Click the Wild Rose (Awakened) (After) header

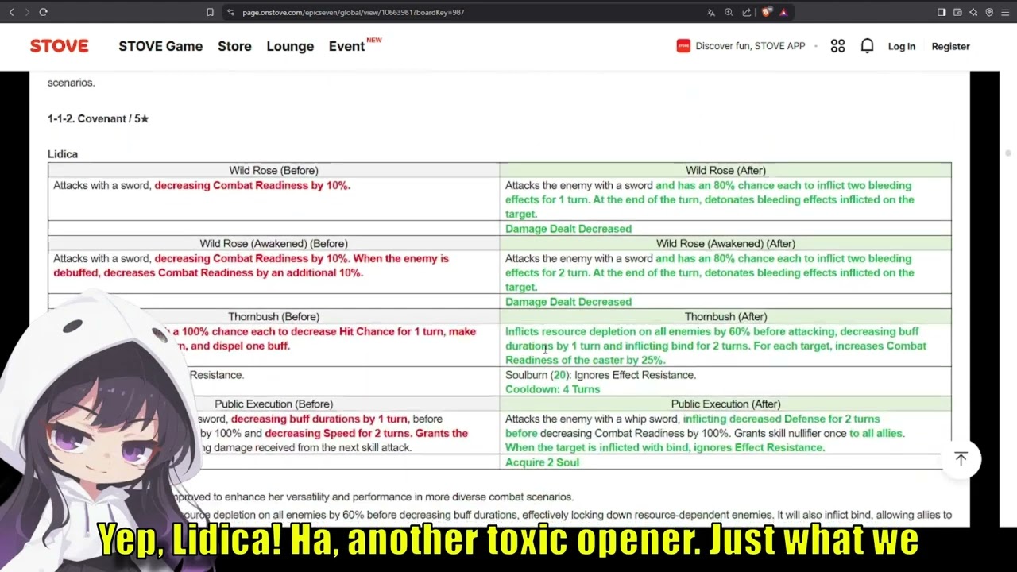click(725, 243)
